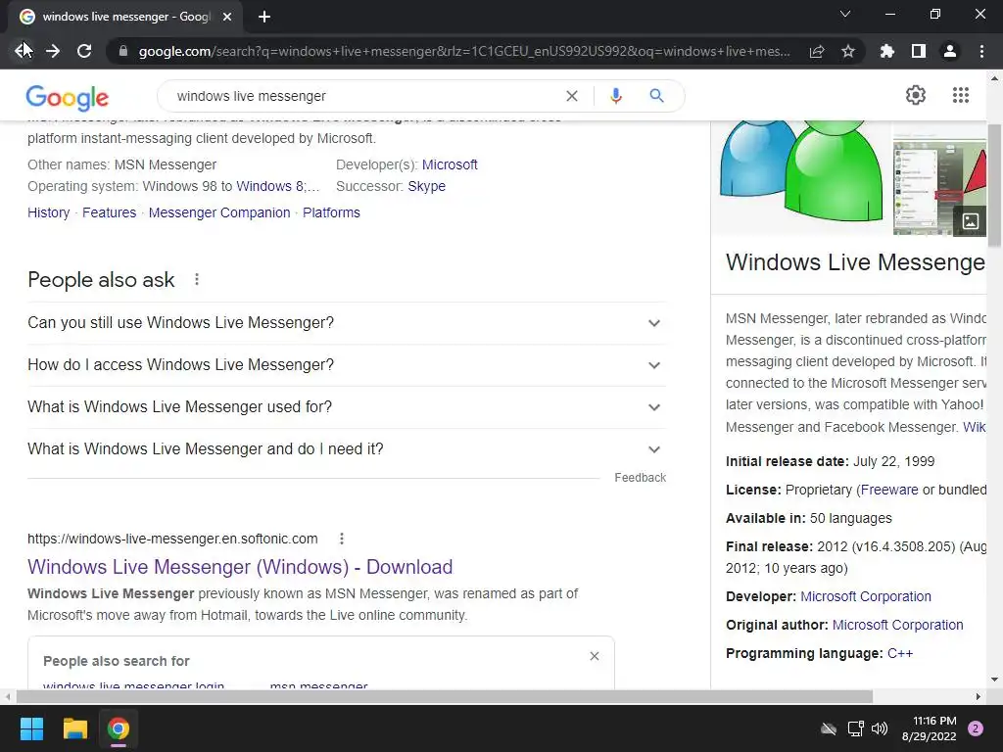Click the browser forward arrow
The image size is (1003, 752).
(x=53, y=51)
